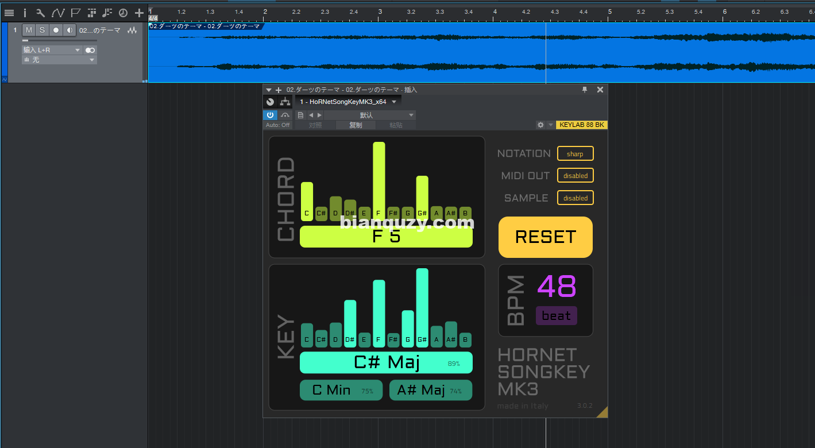Viewport: 815px width, 448px height.
Task: Arm track 1 for recording
Action: (x=56, y=30)
